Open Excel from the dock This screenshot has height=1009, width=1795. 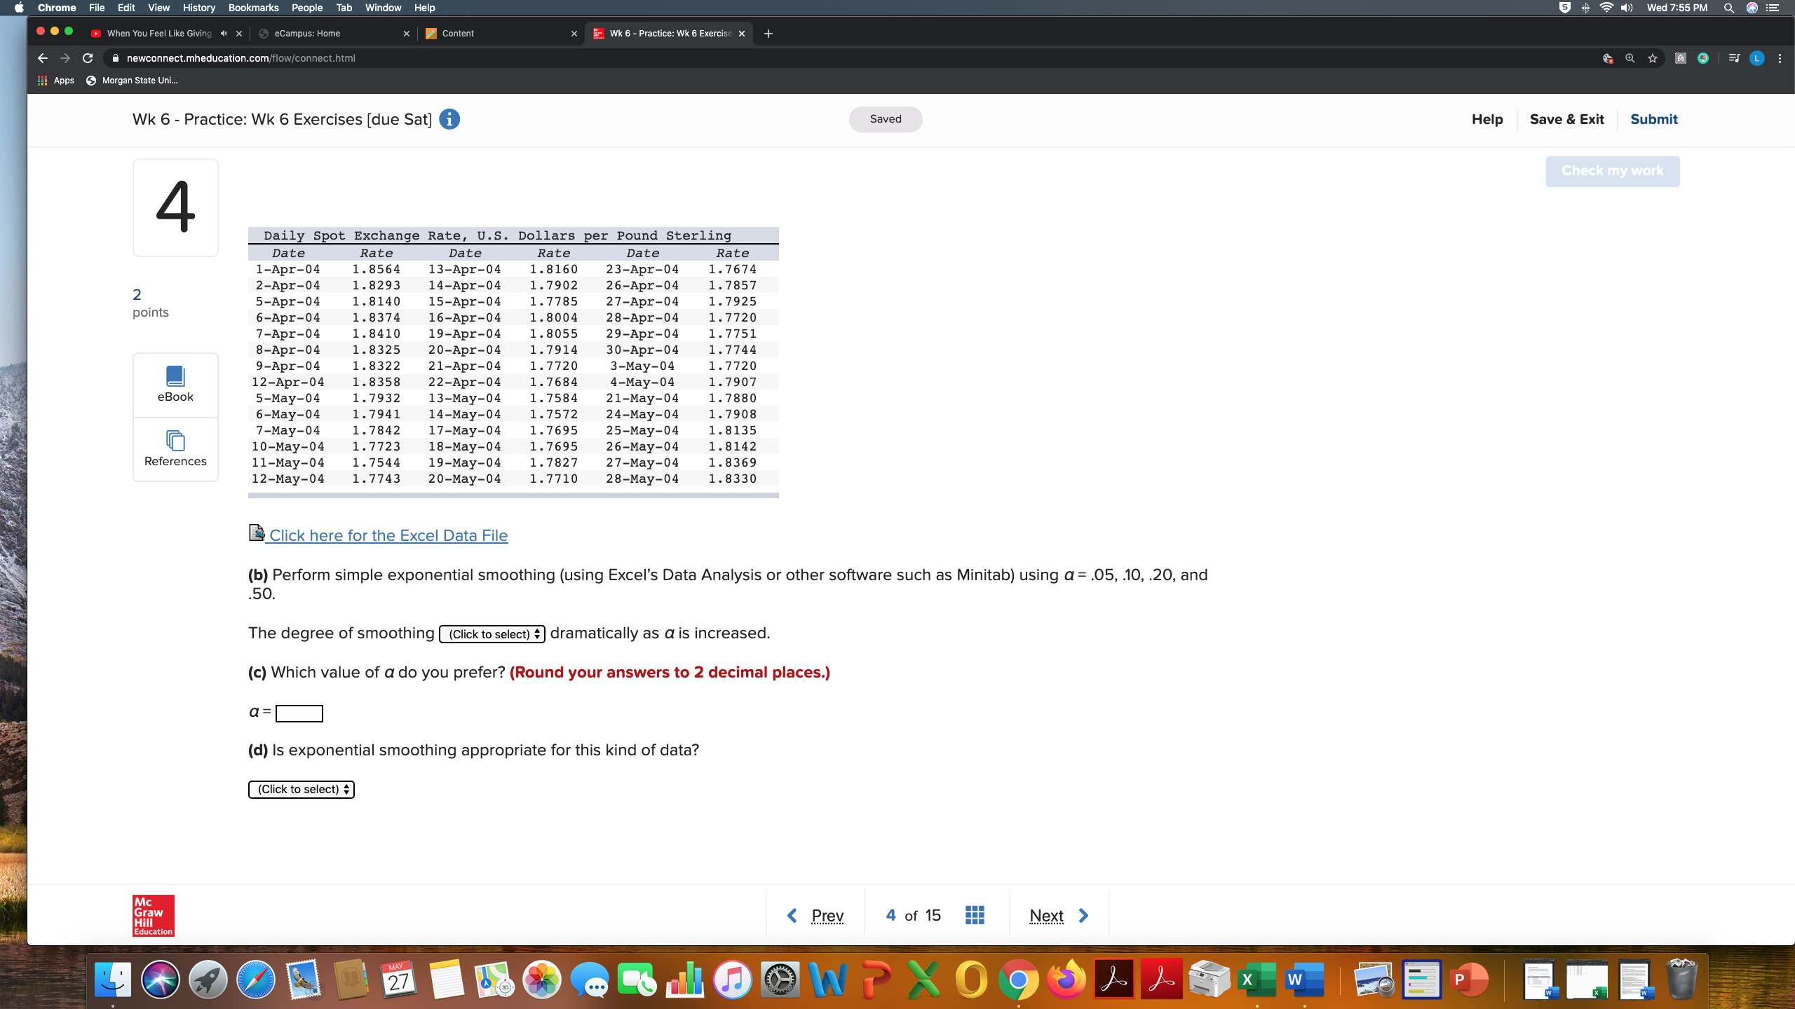pos(1256,980)
